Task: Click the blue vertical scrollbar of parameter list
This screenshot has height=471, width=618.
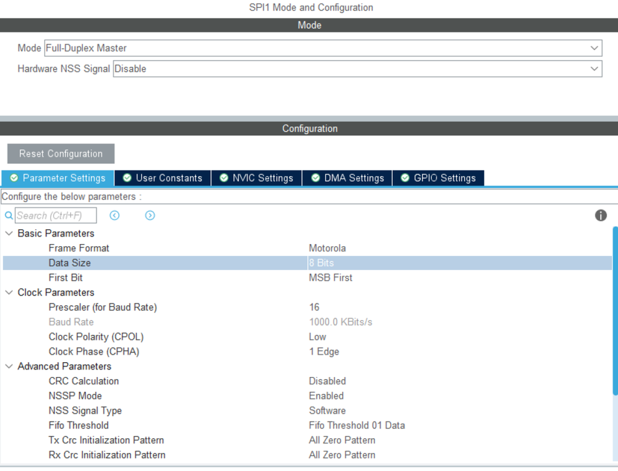Action: (x=616, y=310)
